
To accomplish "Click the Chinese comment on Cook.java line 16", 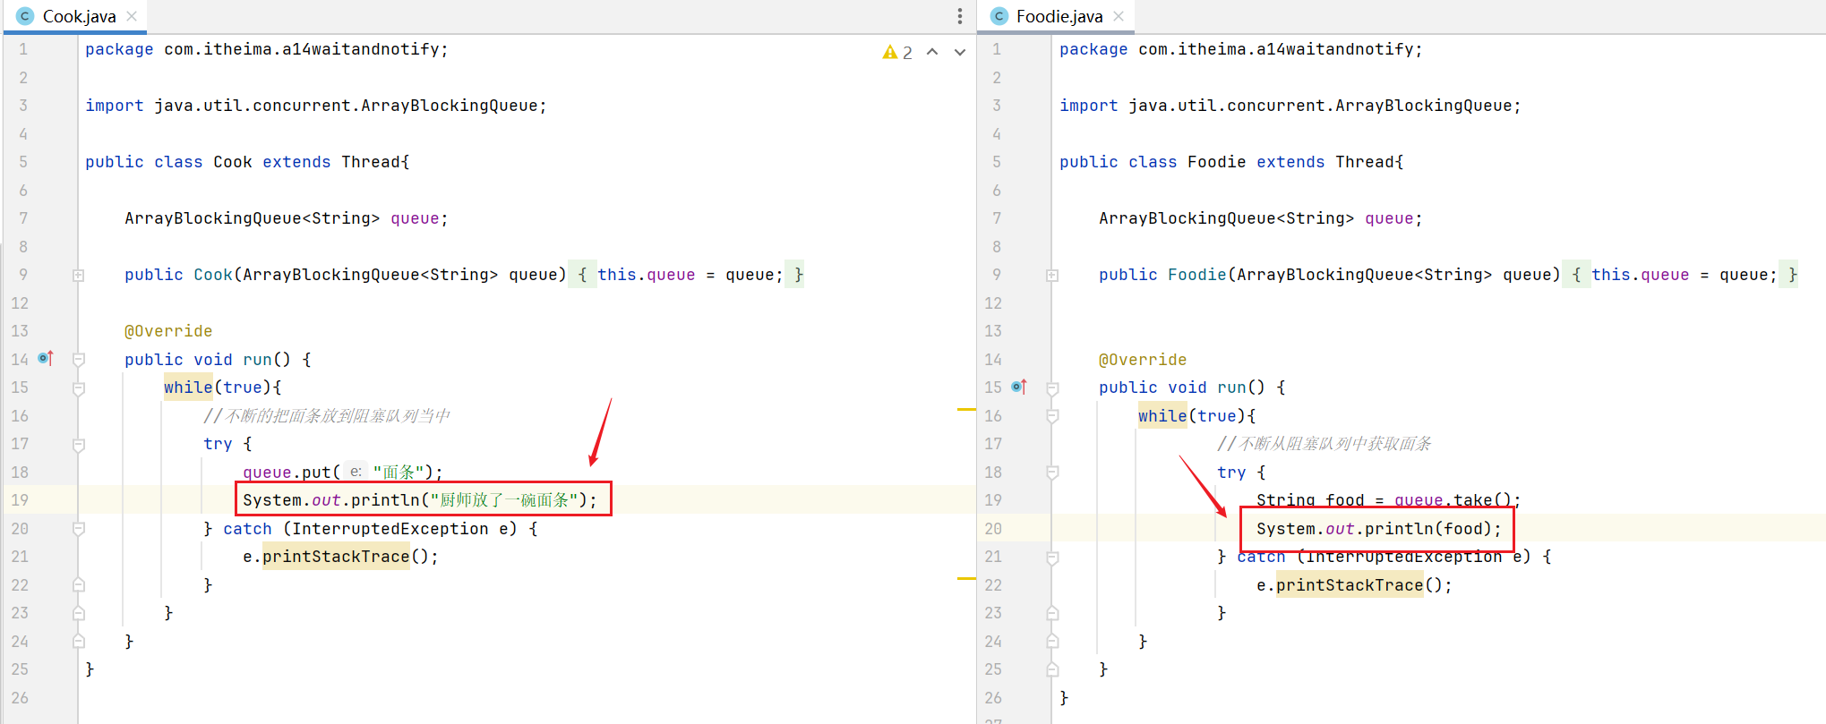I will [x=327, y=416].
